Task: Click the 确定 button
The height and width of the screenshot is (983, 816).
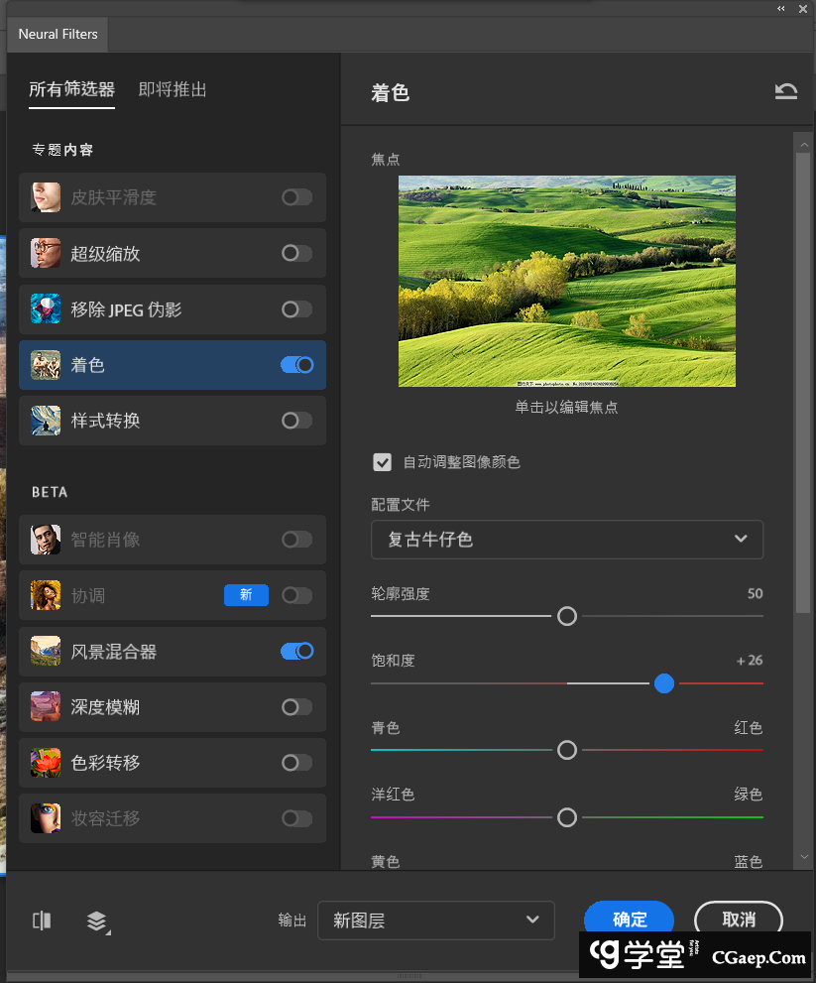Action: (629, 919)
